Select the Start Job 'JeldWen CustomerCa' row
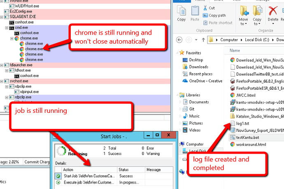This screenshot has width=284, height=189. pos(114,176)
